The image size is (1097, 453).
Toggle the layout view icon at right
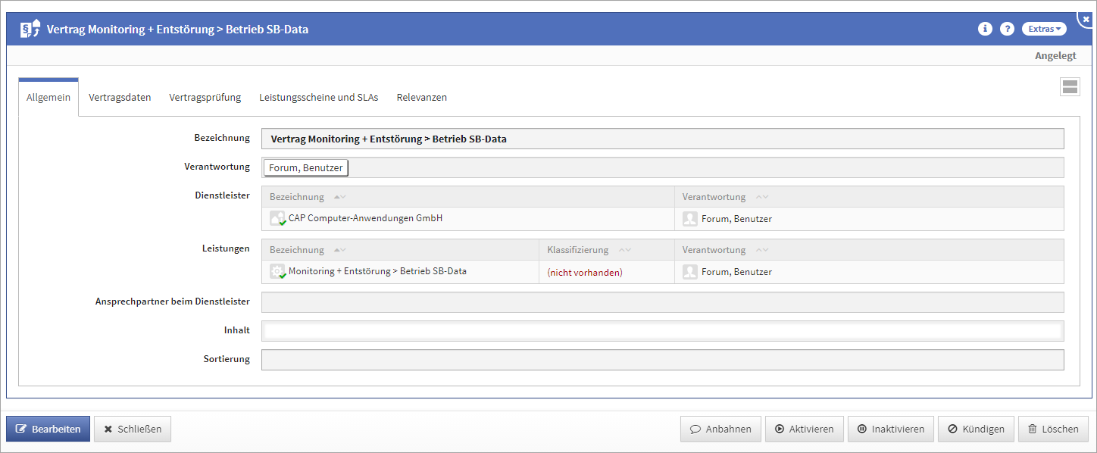[x=1070, y=86]
